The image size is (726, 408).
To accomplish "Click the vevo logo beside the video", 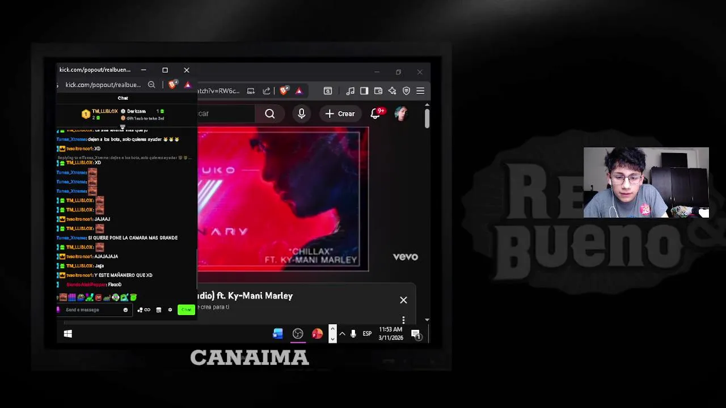I will 406,257.
